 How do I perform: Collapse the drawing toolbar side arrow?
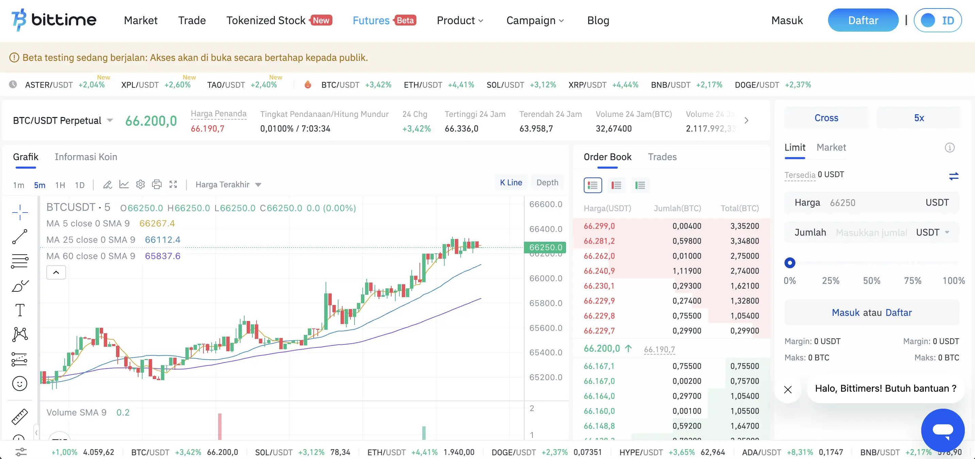[x=36, y=432]
